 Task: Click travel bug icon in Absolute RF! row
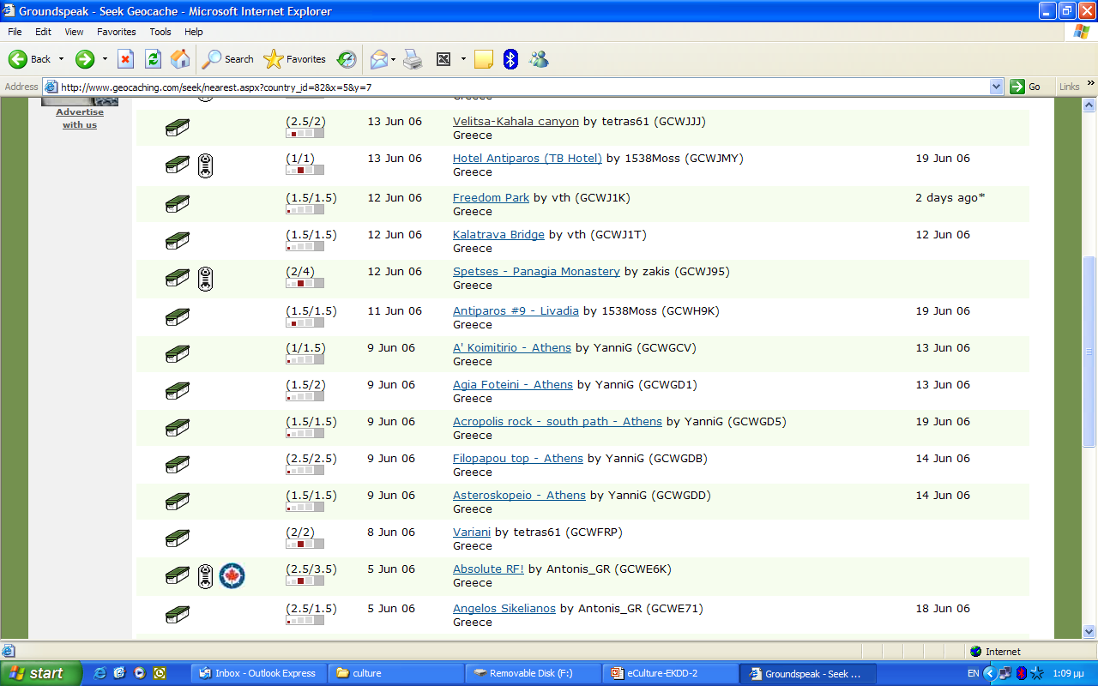tap(205, 576)
